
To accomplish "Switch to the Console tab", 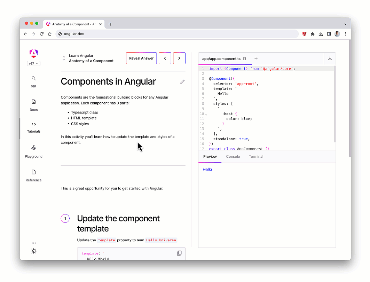I will point(233,156).
